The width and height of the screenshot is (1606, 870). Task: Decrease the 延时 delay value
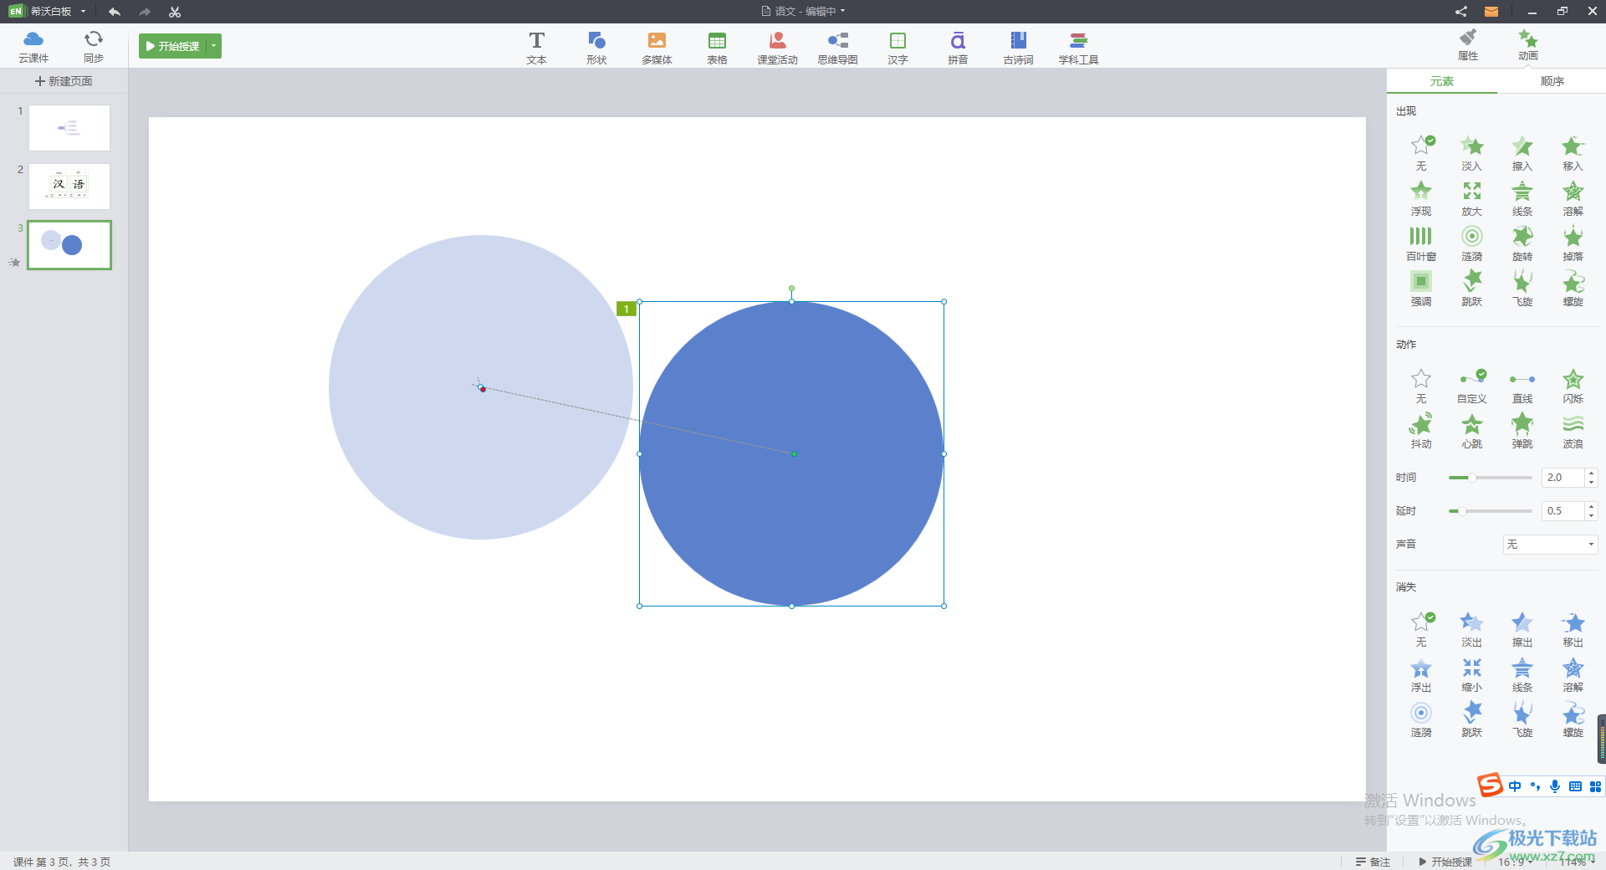coord(1591,515)
